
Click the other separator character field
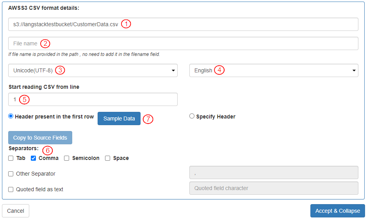[x=273, y=172]
